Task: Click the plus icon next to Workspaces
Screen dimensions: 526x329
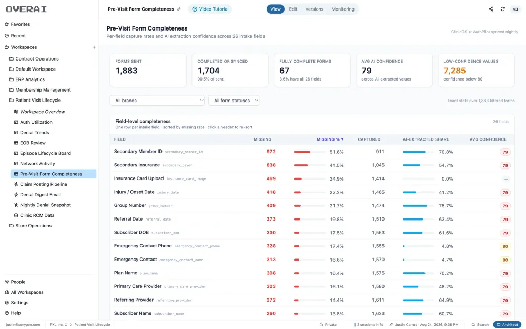Action: click(x=94, y=47)
